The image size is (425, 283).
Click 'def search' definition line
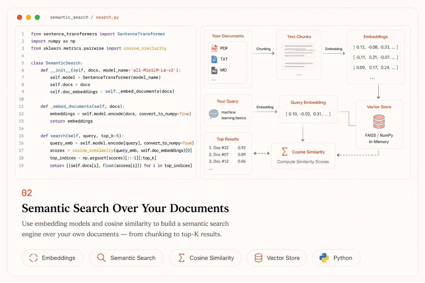[x=82, y=136]
